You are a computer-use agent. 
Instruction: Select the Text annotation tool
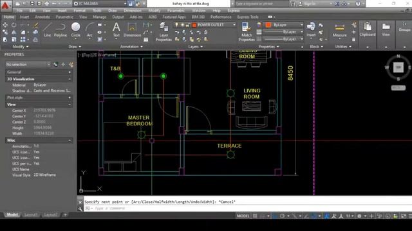tap(117, 30)
